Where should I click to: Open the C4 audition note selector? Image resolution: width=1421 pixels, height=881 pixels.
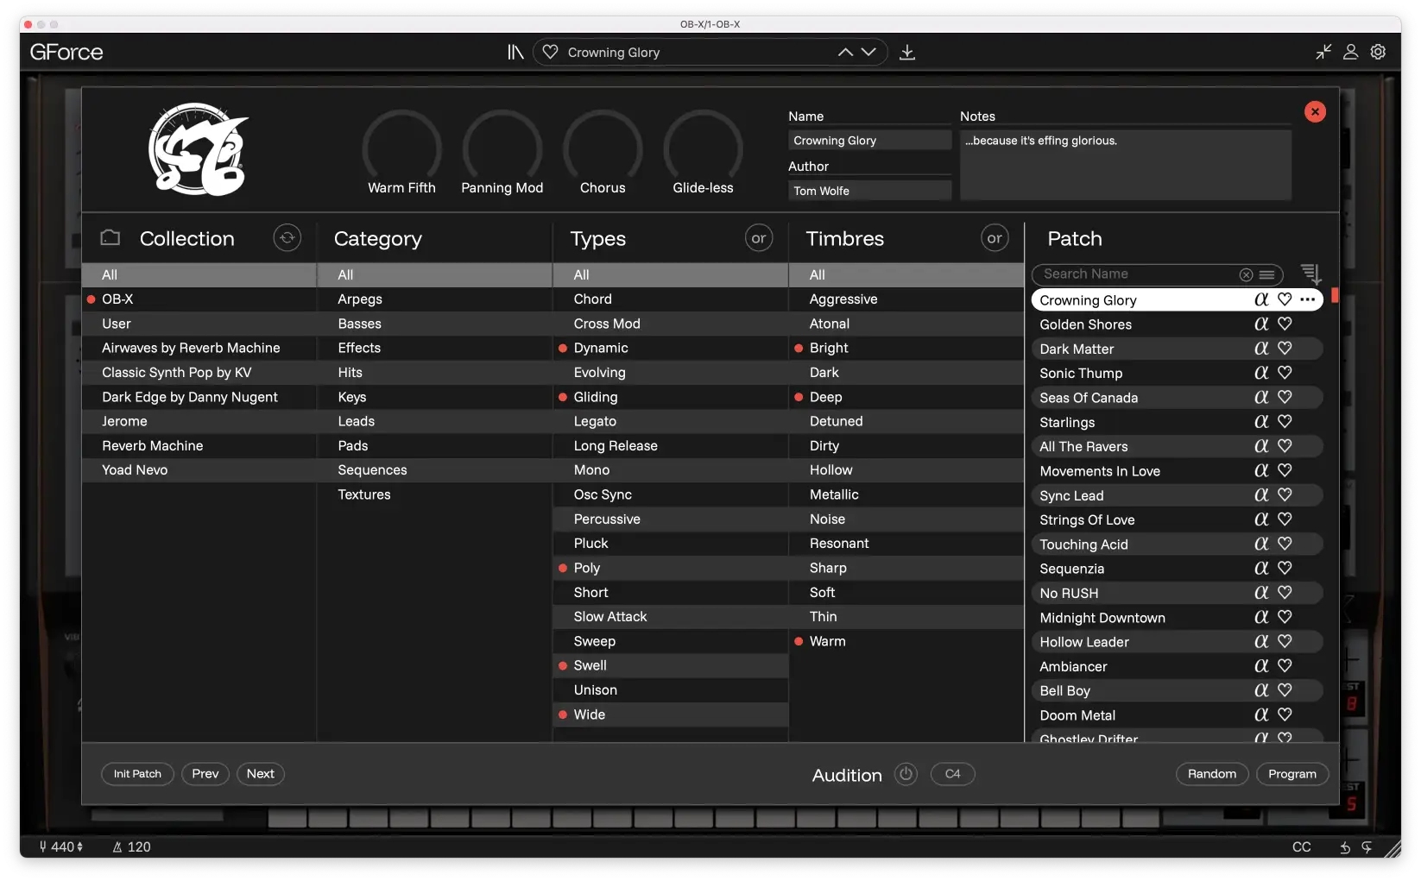click(952, 774)
